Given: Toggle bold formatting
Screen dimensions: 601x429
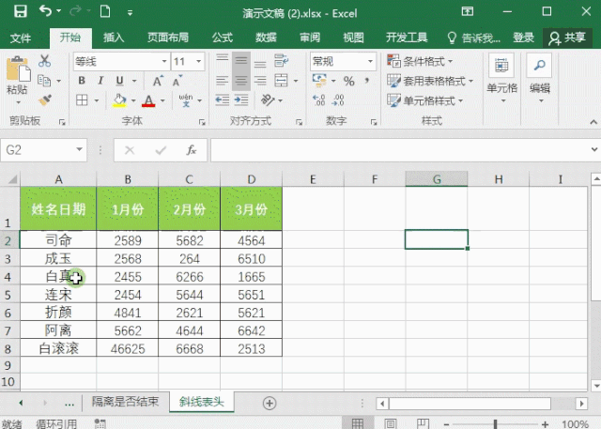Looking at the screenshot, I should click(x=82, y=81).
